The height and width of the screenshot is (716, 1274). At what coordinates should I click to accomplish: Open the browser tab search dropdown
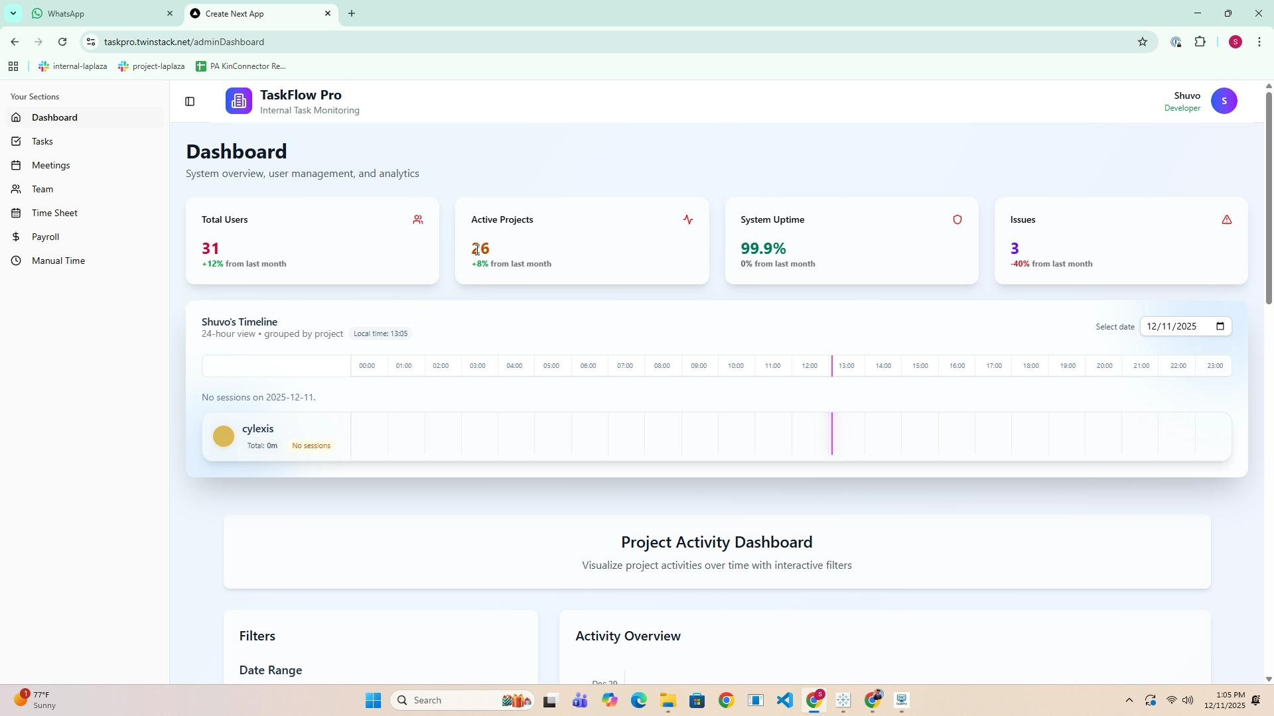click(x=13, y=13)
